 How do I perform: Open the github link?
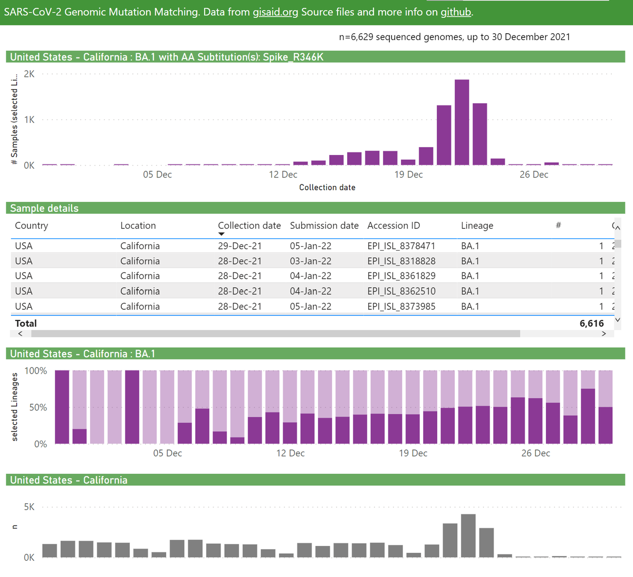click(456, 12)
